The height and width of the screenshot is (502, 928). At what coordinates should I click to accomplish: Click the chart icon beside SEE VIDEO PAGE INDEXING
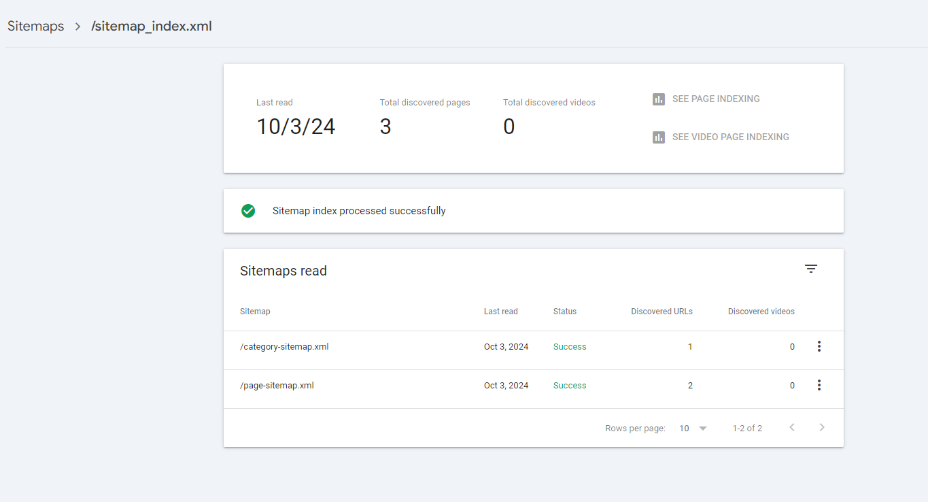point(658,137)
